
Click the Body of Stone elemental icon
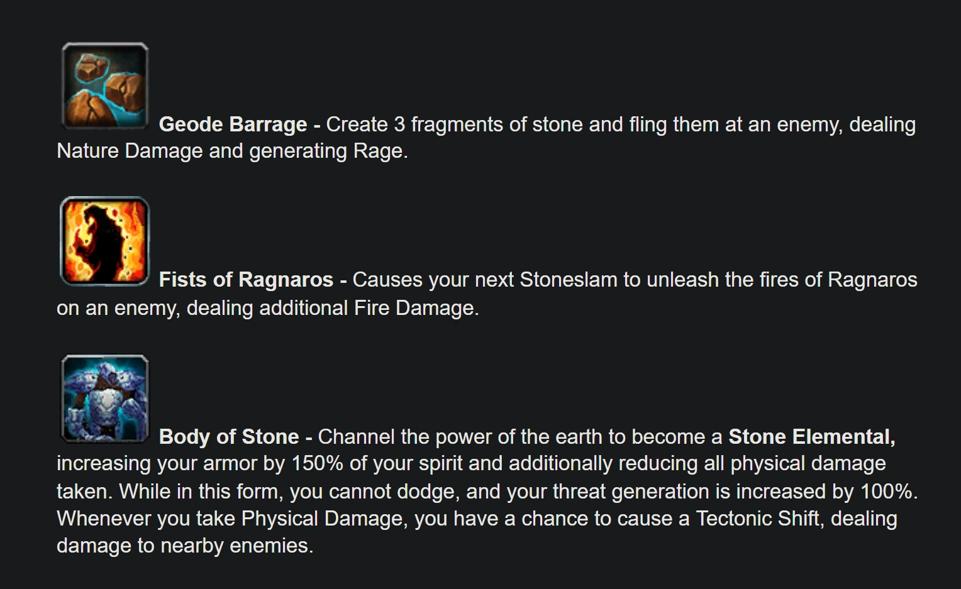pos(105,399)
